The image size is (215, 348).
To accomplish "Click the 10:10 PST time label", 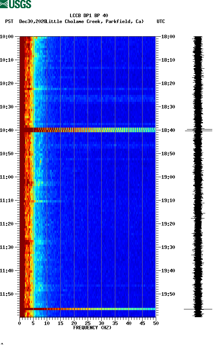I will pos(7,60).
